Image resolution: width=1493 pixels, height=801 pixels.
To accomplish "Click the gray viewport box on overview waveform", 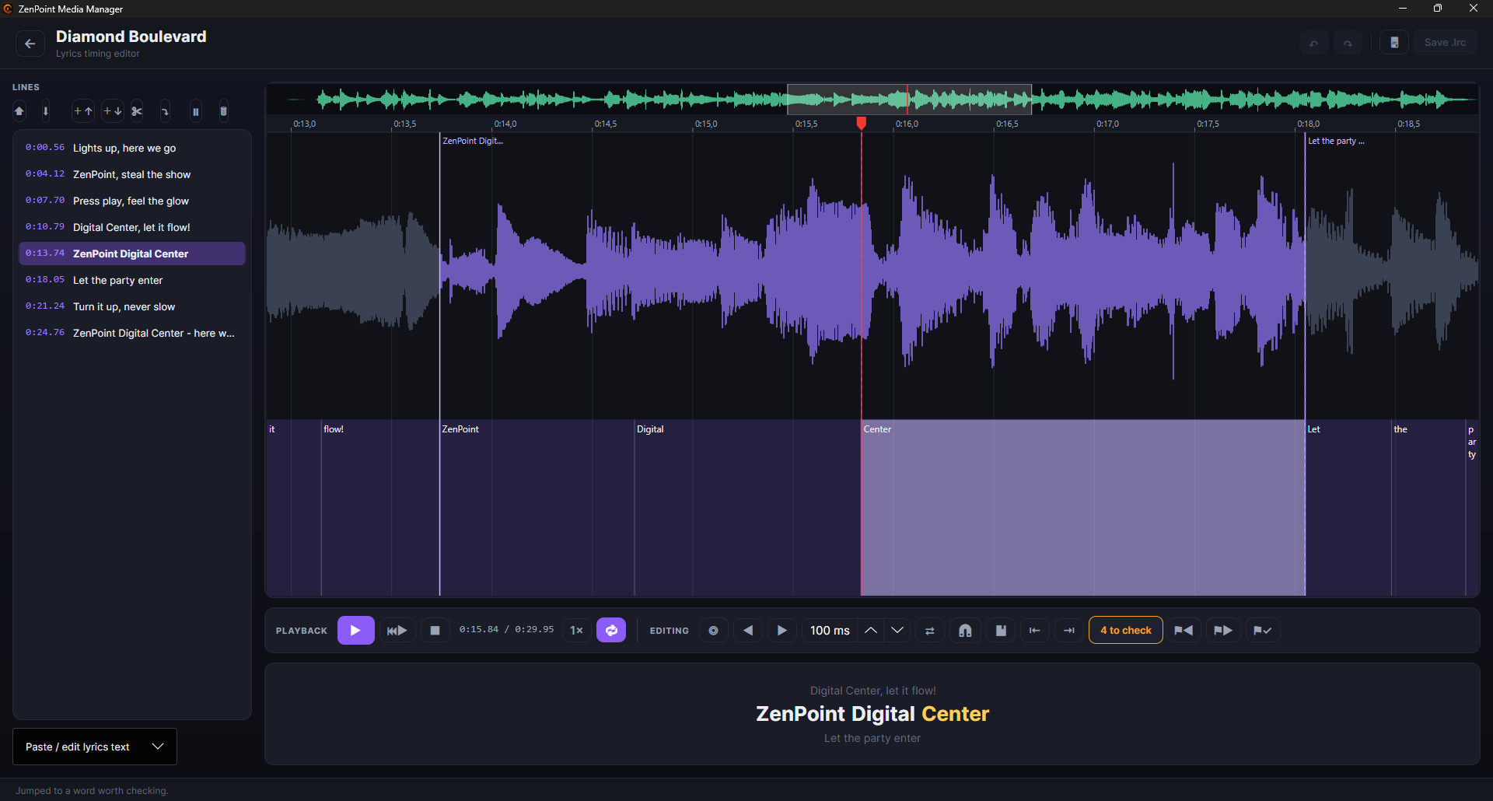I will (x=909, y=100).
